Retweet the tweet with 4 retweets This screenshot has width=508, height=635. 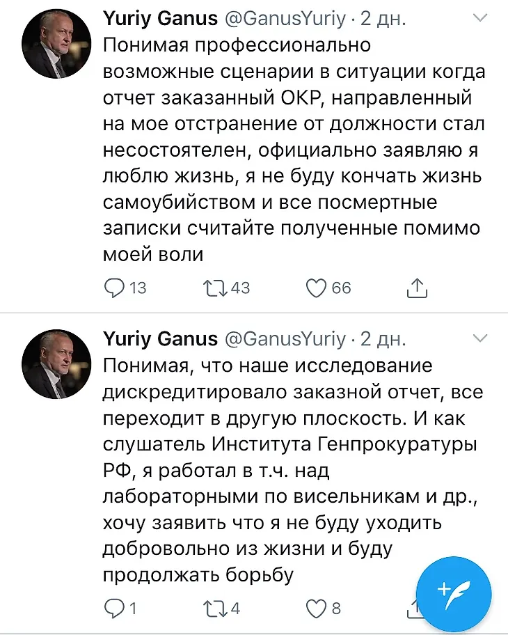coord(216,609)
